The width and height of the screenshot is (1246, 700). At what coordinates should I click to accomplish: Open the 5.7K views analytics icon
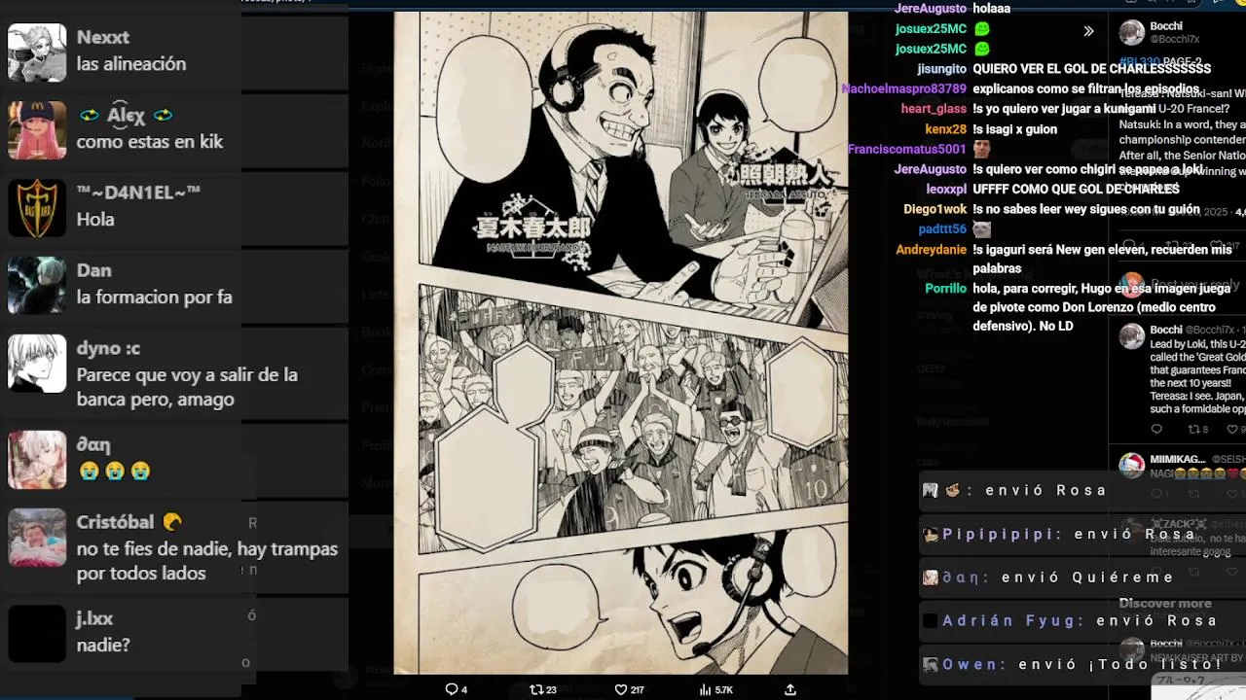[705, 689]
